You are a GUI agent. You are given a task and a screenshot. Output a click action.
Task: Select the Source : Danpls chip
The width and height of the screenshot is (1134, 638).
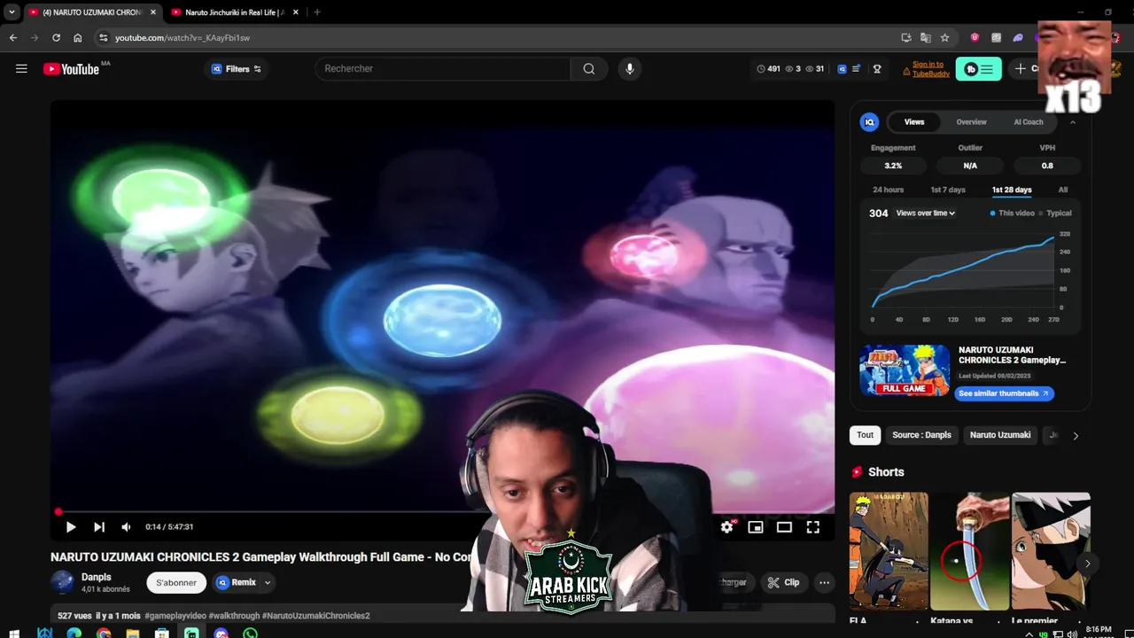pos(921,435)
